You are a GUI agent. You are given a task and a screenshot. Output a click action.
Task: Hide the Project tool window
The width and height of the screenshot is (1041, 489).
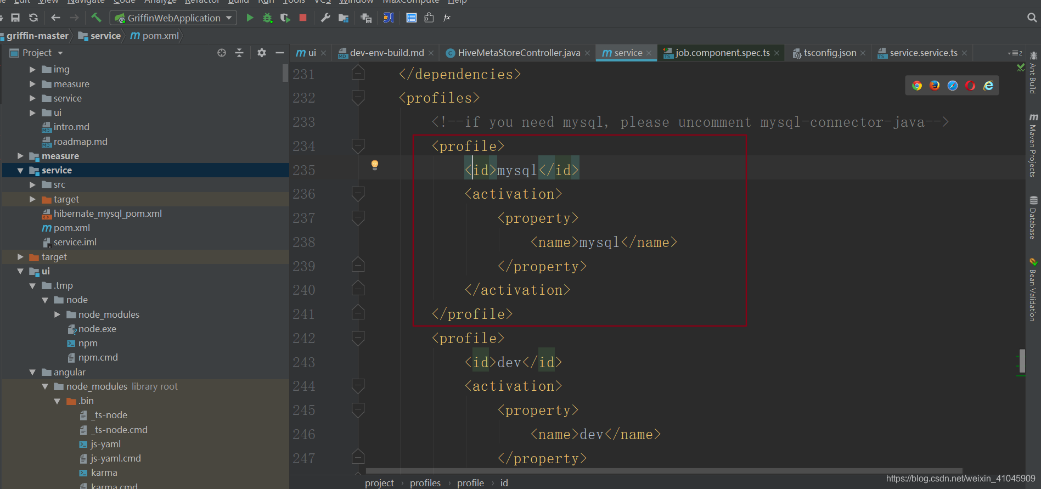click(279, 53)
